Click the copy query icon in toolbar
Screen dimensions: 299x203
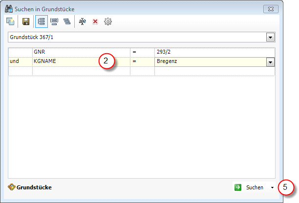(10, 21)
